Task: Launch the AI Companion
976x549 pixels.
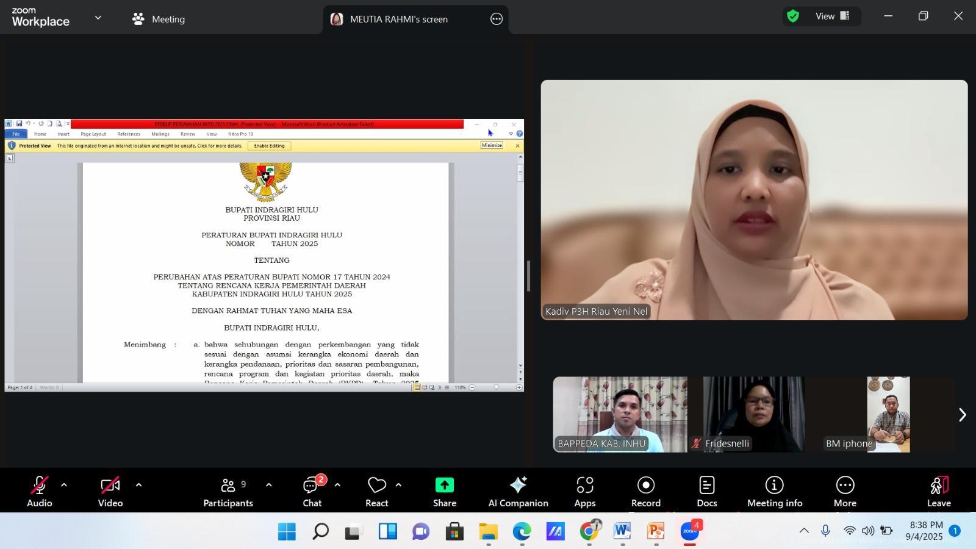Action: click(518, 492)
